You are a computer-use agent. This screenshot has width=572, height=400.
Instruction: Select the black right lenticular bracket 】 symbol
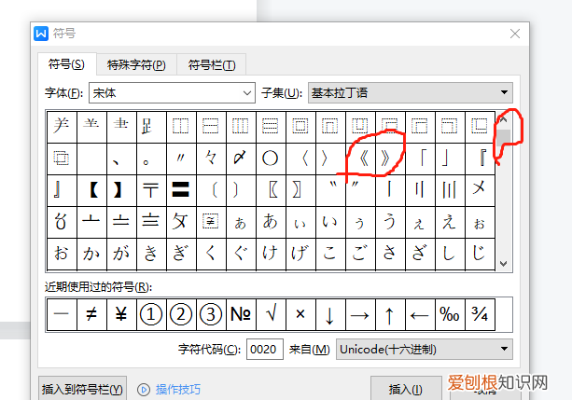(x=122, y=190)
